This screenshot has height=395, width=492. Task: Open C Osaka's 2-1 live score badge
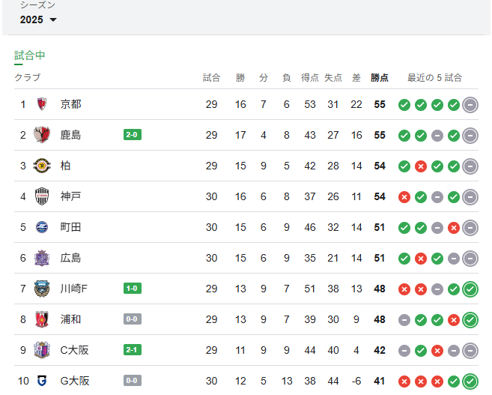point(133,350)
